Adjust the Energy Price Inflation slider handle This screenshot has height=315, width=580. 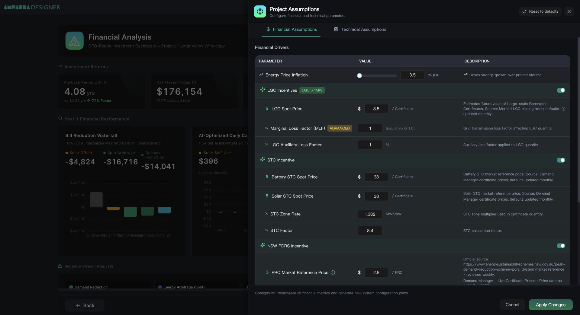click(359, 76)
